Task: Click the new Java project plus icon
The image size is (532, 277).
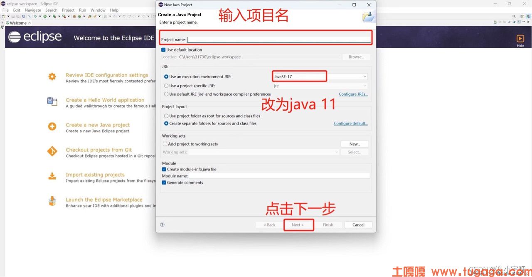Action: coord(52,126)
